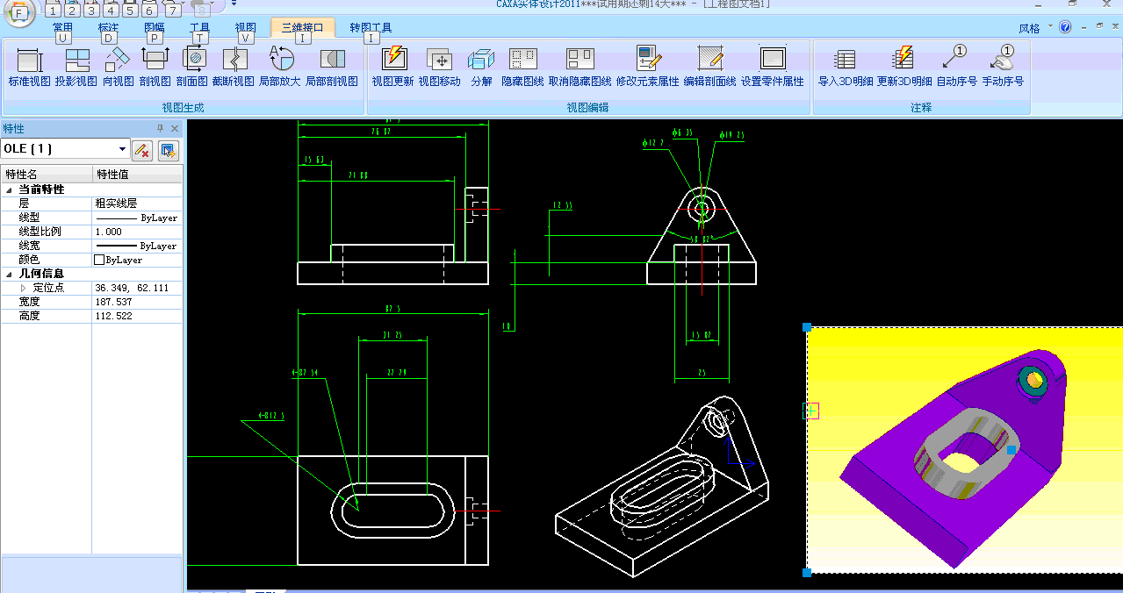Toggle the pin on the 特性 panel
The height and width of the screenshot is (593, 1123).
(161, 129)
